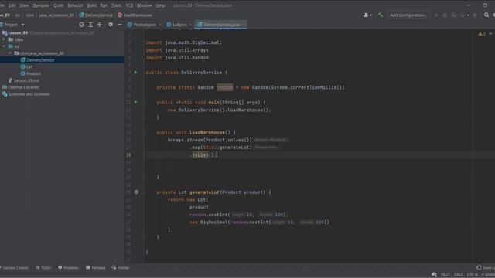
Task: Open the Code menu
Action: pyautogui.click(x=59, y=5)
